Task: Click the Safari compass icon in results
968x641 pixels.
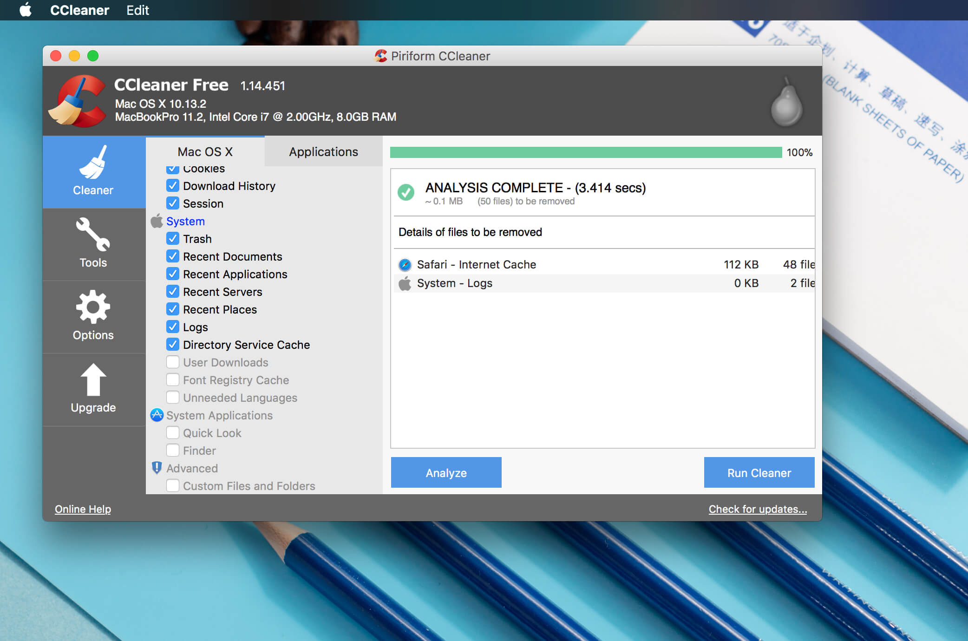Action: point(405,265)
